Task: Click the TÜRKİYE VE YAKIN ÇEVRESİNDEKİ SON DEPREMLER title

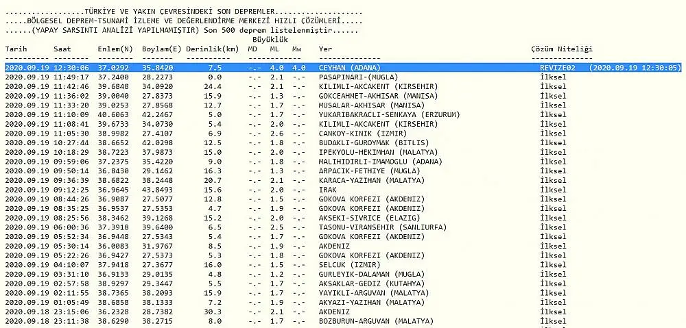Action: [180, 12]
